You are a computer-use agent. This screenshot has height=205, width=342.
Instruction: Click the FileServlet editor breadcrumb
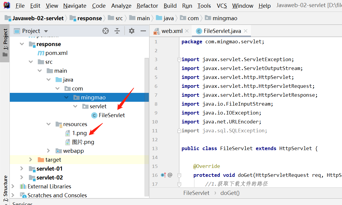click(196, 193)
